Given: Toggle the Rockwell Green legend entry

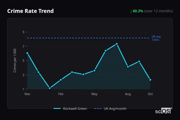Looking at the screenshot, I should pyautogui.click(x=70, y=109).
